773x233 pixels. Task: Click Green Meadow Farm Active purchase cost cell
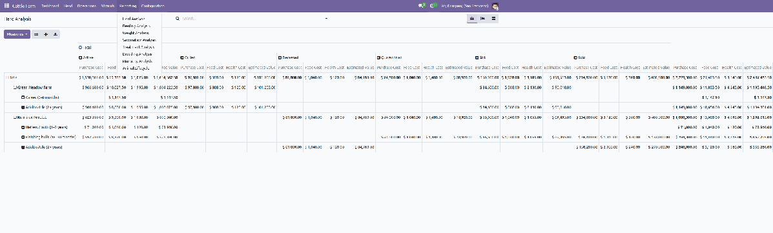[x=91, y=87]
